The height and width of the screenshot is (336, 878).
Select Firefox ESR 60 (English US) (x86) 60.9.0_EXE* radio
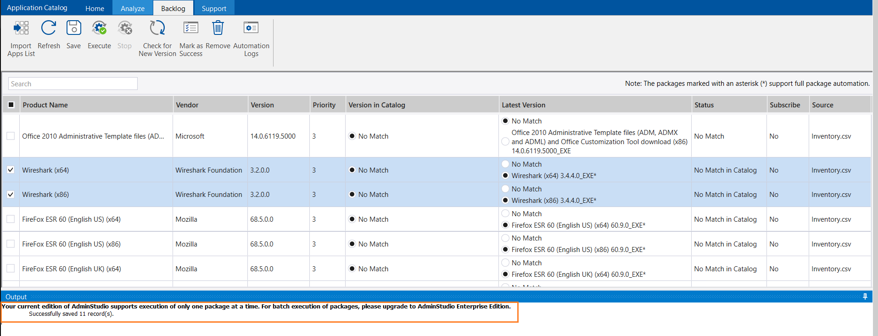(x=505, y=249)
